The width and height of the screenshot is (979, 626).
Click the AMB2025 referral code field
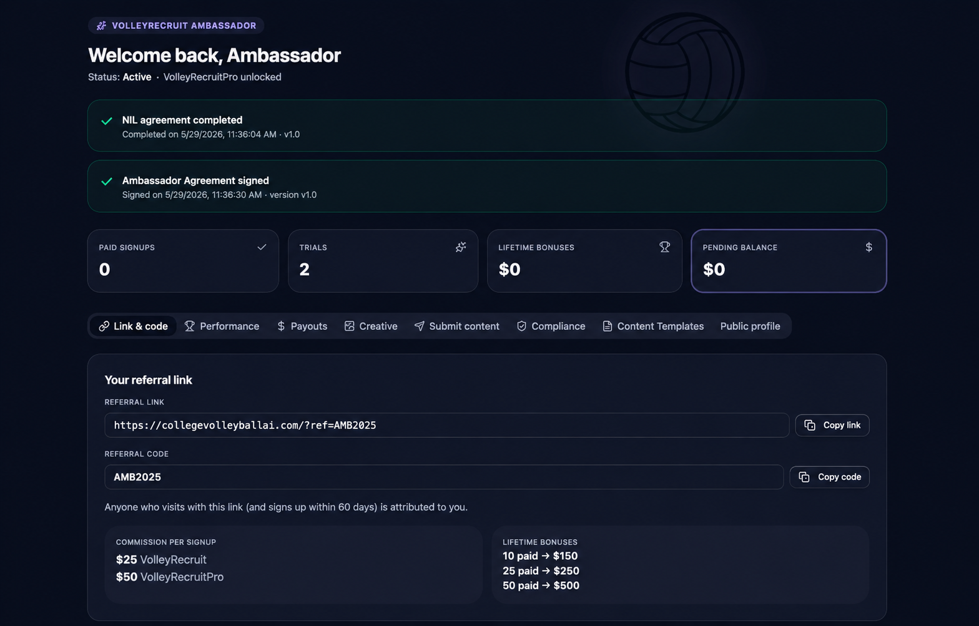[x=444, y=477]
